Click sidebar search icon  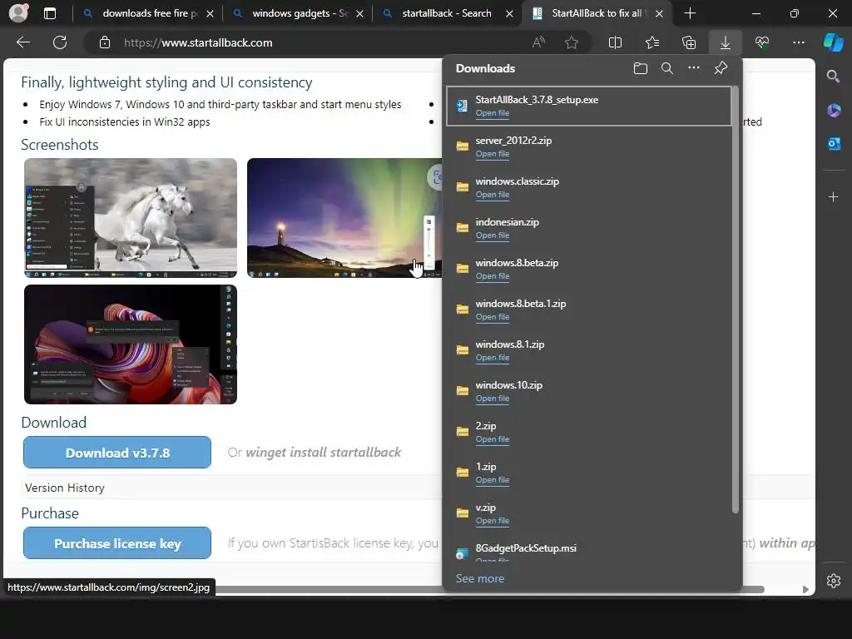[x=834, y=77]
